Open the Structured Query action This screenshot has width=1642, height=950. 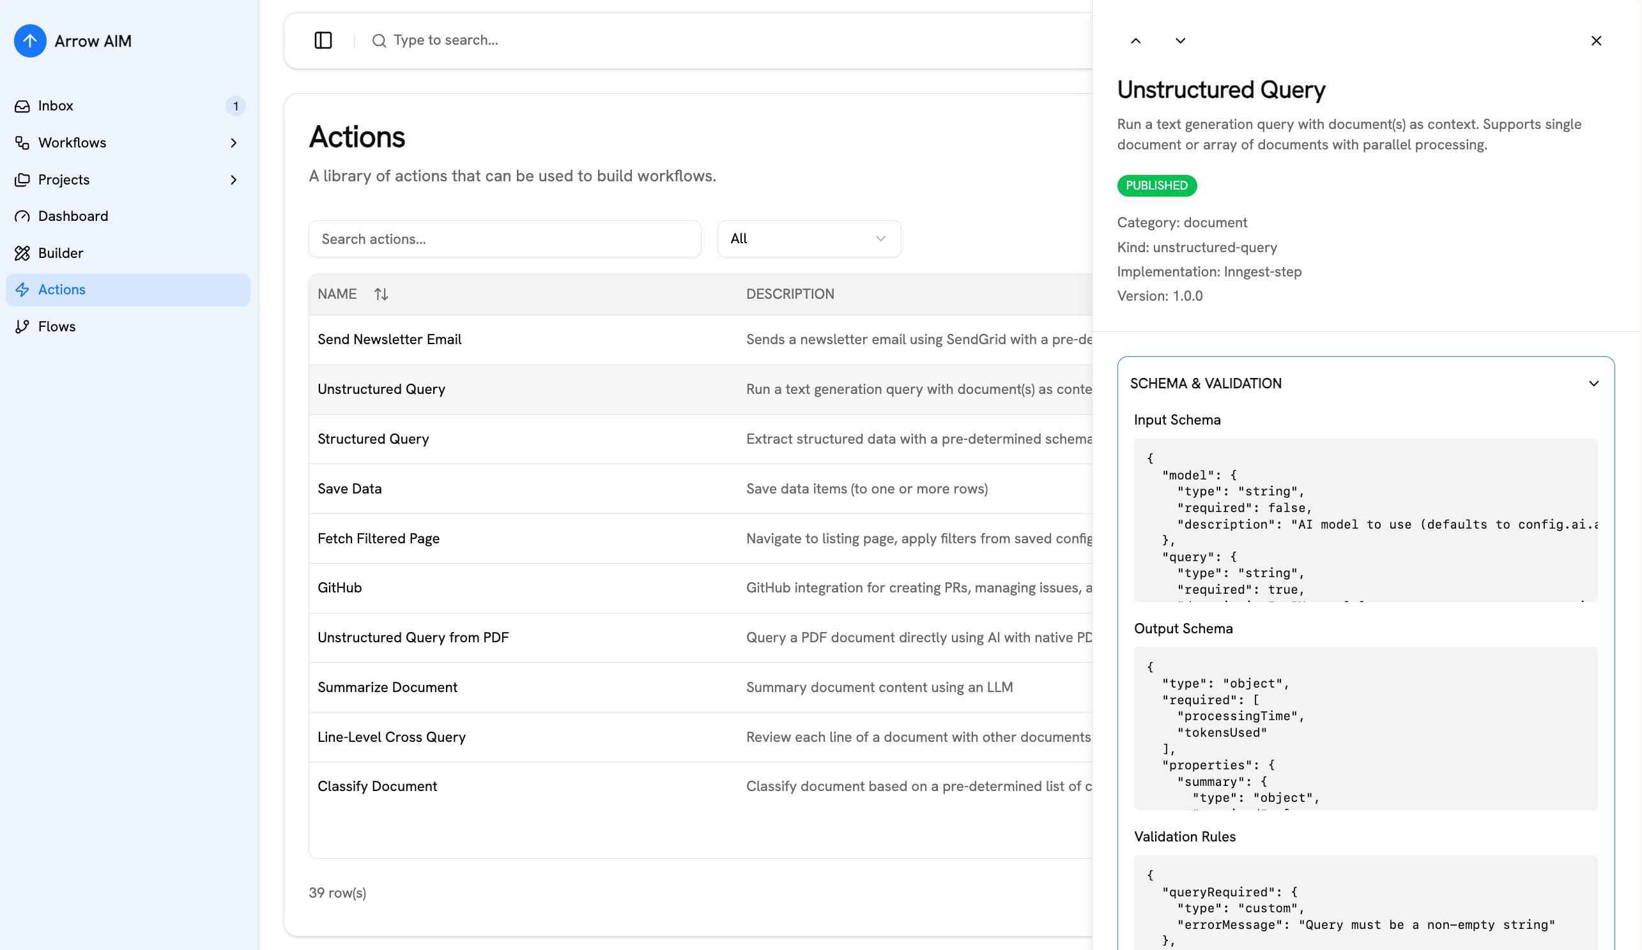click(372, 439)
